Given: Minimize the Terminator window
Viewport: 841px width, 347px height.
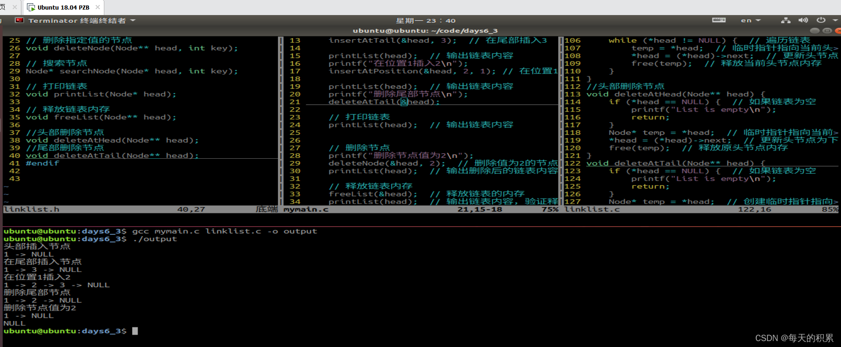Looking at the screenshot, I should (x=815, y=31).
